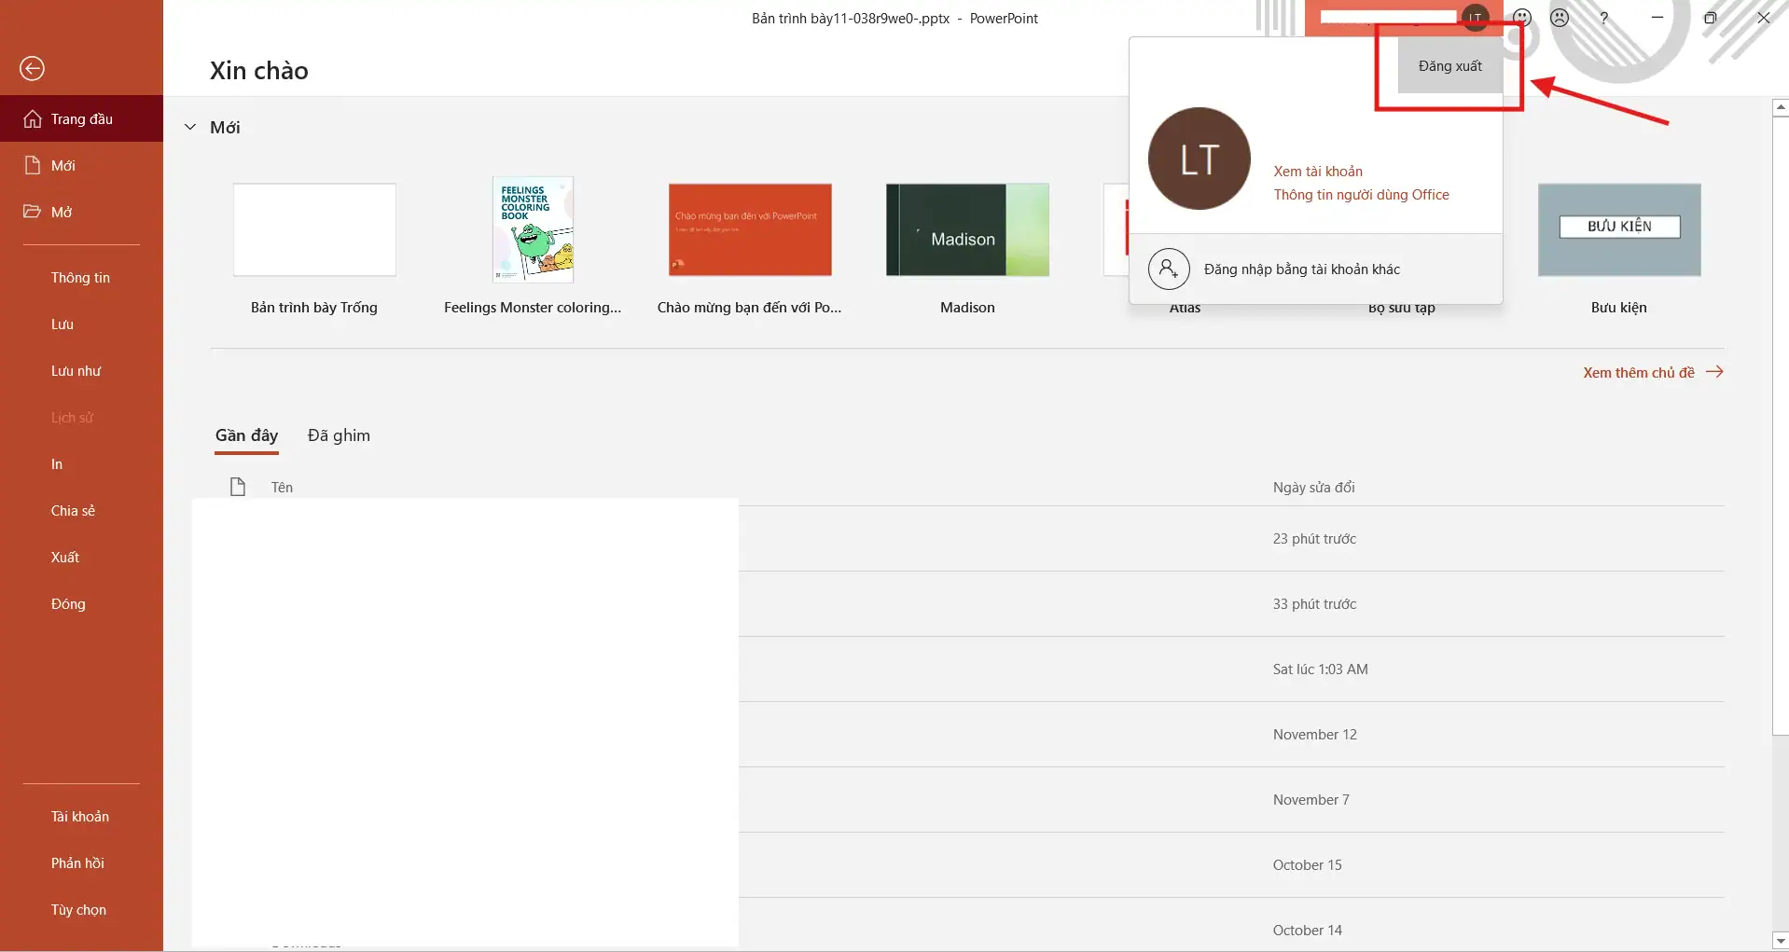Open the Mở menu item
The image size is (1789, 952).
click(62, 213)
